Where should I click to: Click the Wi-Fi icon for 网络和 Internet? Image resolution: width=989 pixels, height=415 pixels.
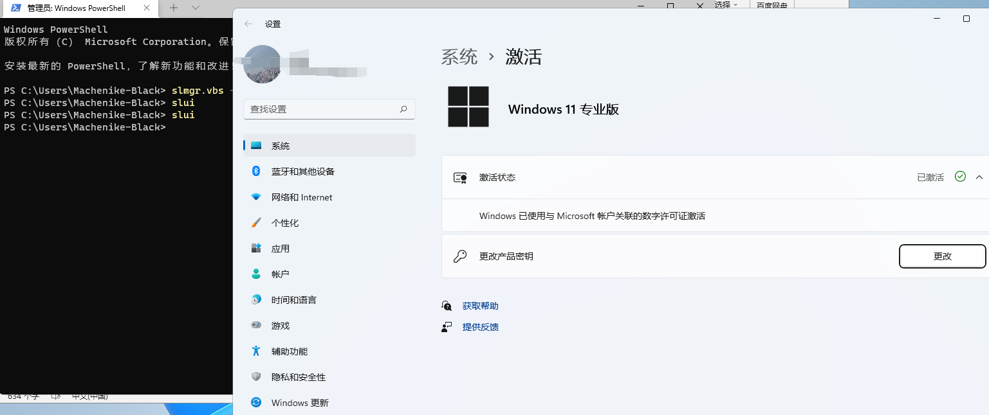pos(256,197)
